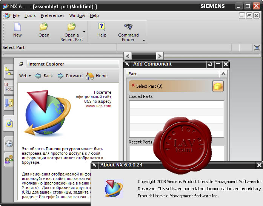Click the Back arrow in browser
This screenshot has width=263, height=206.
point(38,76)
